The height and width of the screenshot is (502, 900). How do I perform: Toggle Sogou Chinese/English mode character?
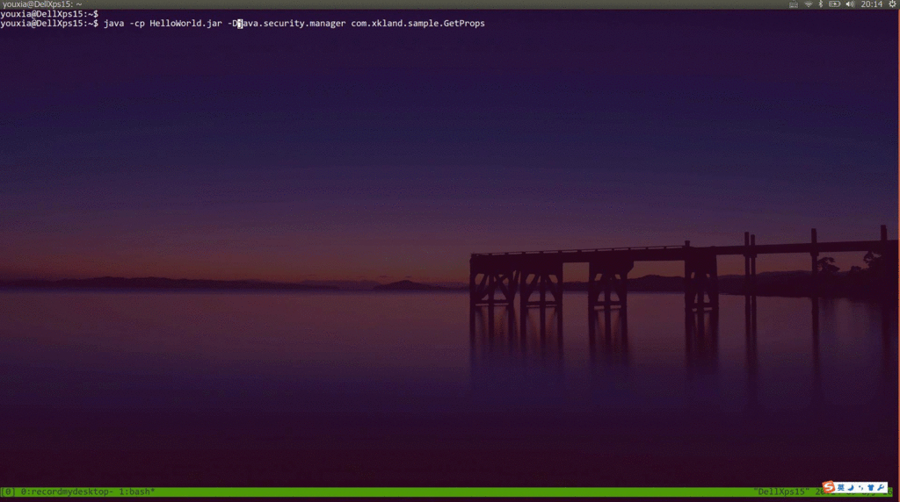[x=840, y=487]
